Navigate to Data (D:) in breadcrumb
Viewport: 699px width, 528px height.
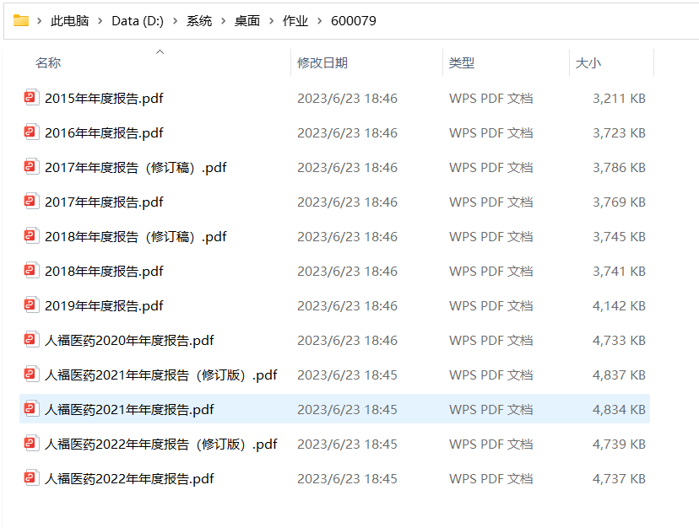(138, 21)
